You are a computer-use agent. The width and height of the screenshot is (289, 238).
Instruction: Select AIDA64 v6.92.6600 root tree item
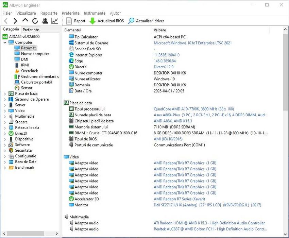pyautogui.click(x=24, y=36)
